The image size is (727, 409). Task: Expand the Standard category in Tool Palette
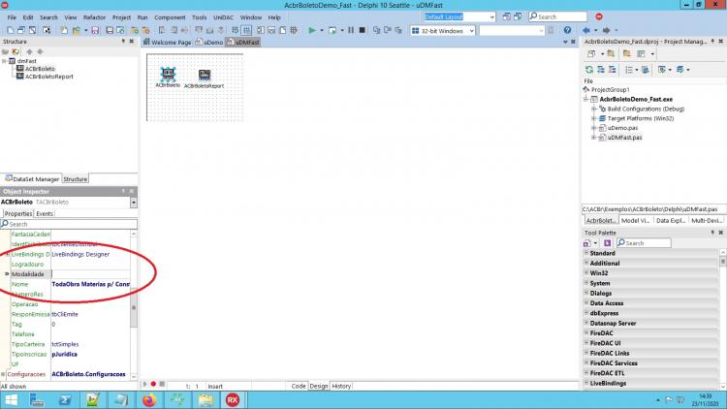(x=586, y=253)
